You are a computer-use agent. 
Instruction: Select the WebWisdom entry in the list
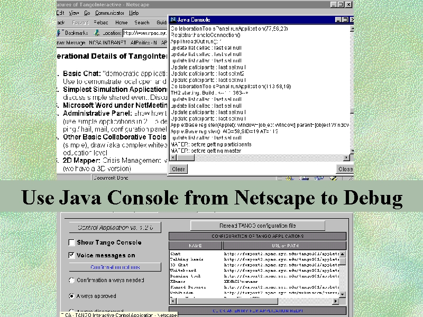point(181,293)
